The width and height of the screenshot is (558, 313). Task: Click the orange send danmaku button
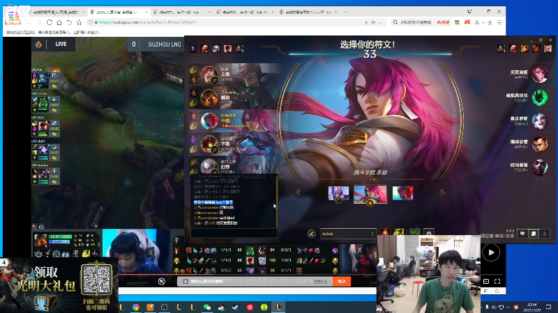point(341,281)
